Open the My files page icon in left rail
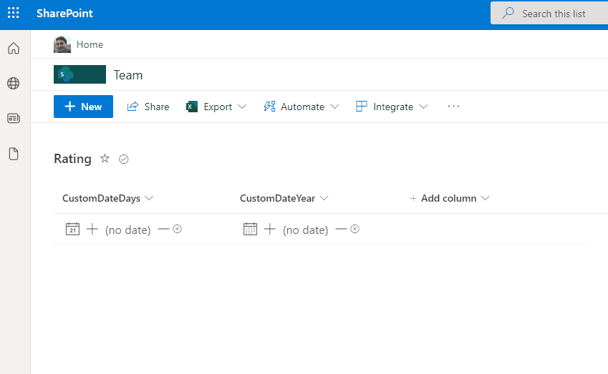The height and width of the screenshot is (374, 608). click(x=14, y=154)
